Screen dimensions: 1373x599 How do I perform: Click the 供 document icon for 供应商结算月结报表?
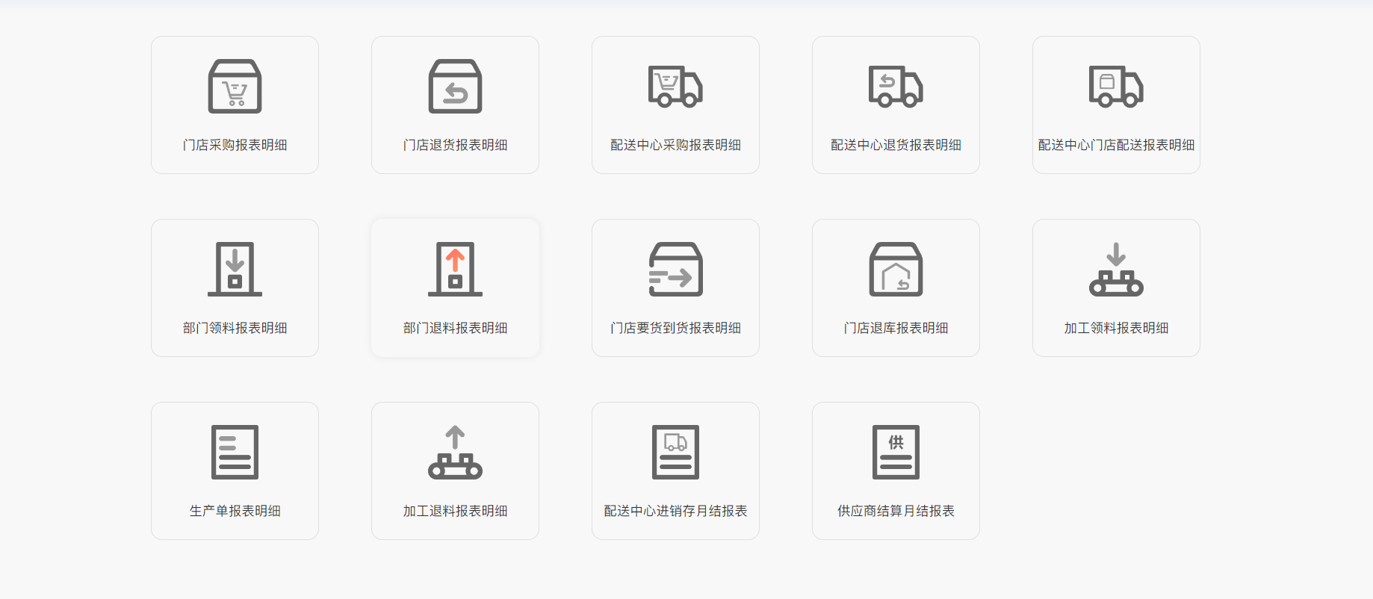pos(896,452)
